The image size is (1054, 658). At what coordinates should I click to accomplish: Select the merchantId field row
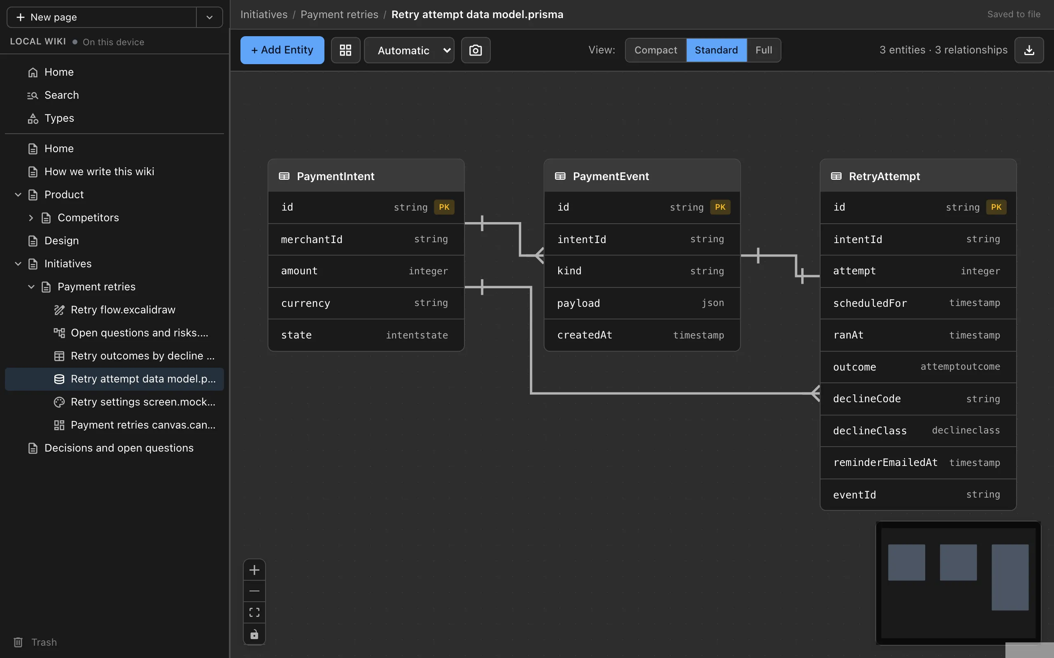(x=366, y=239)
